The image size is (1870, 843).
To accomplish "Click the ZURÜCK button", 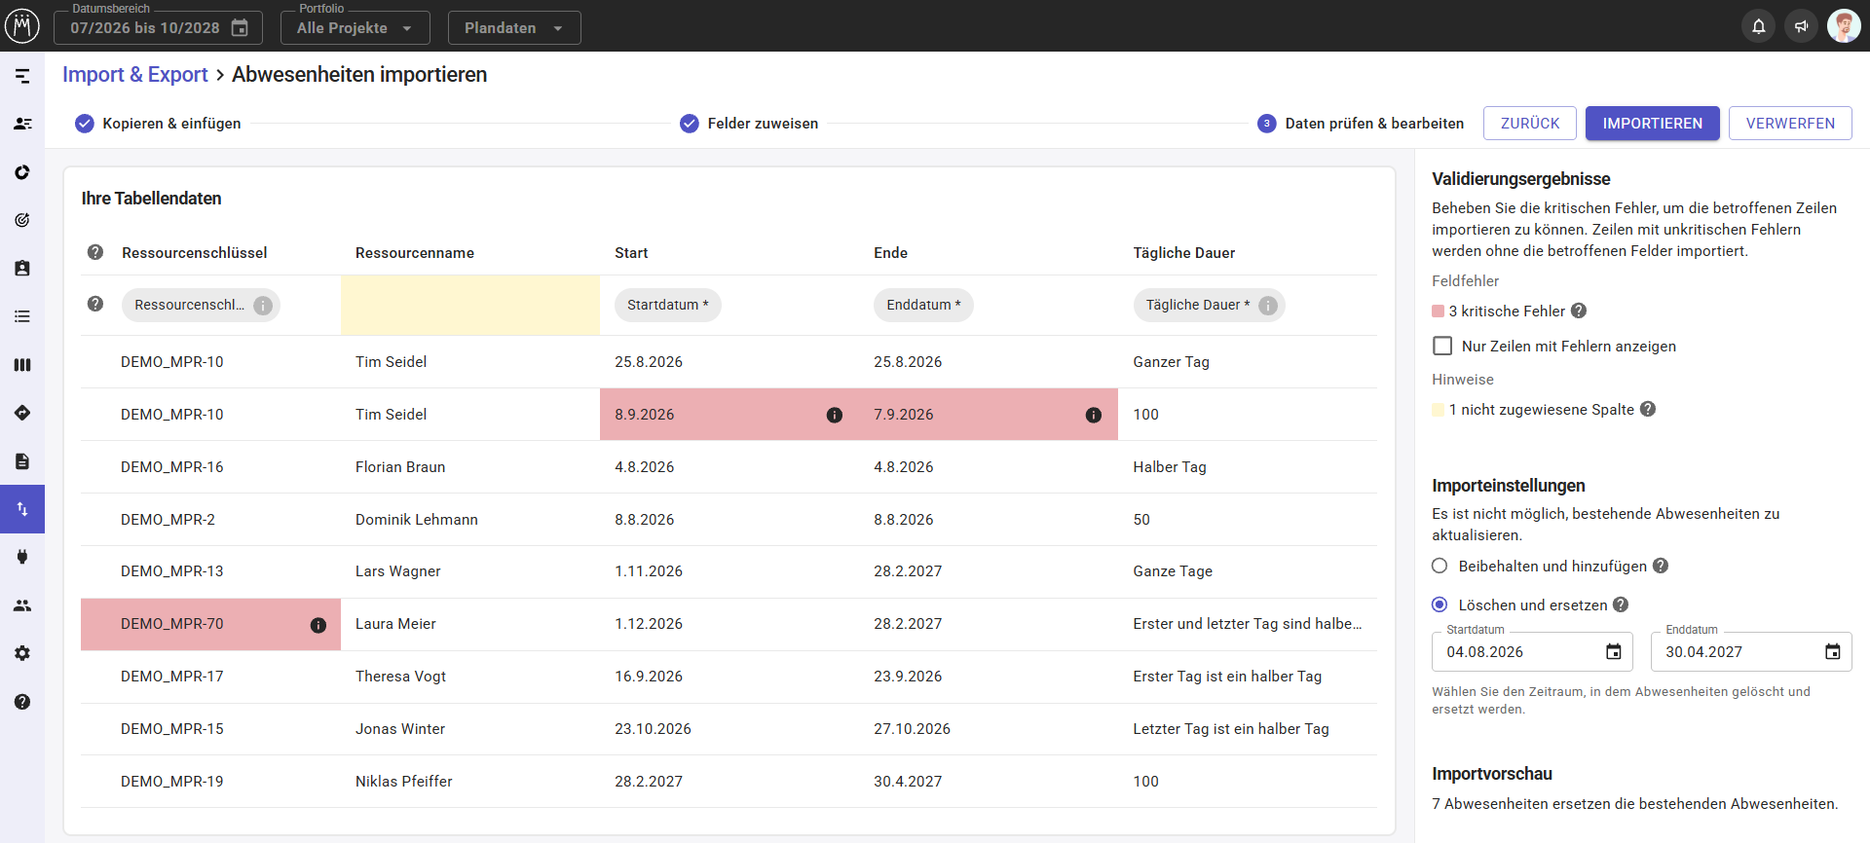I will pyautogui.click(x=1529, y=124).
